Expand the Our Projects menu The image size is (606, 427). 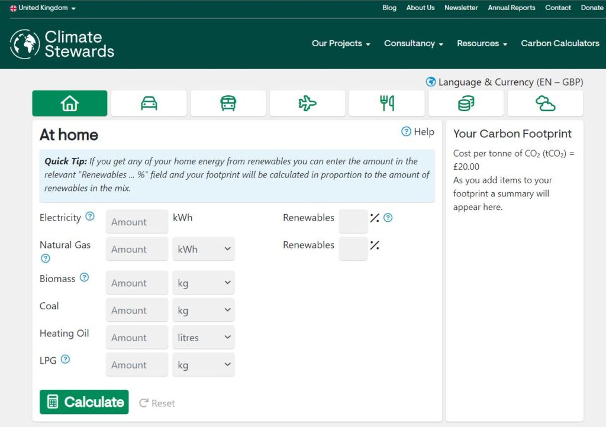click(341, 43)
